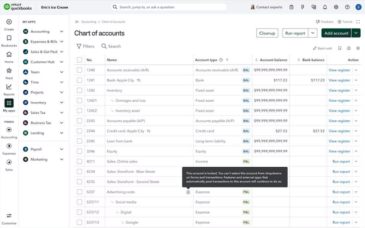The image size is (365, 228).
Task: Run report for Sales: Storefront - Main Street
Action: click(x=341, y=172)
